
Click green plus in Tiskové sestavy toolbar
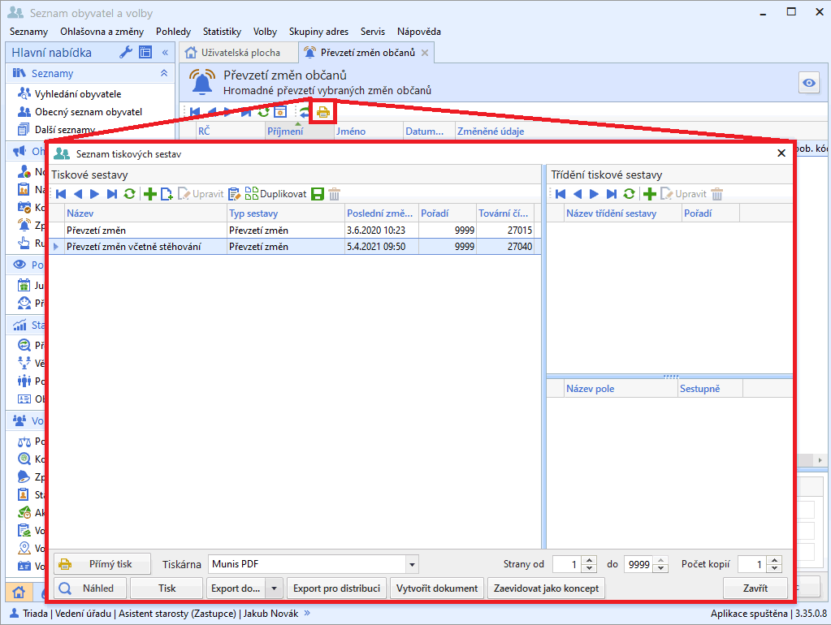tap(149, 194)
